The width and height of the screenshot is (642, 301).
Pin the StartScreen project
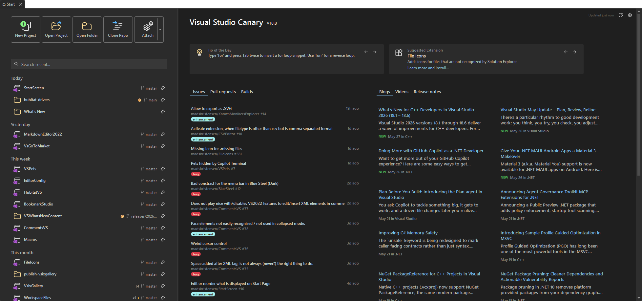pyautogui.click(x=163, y=88)
